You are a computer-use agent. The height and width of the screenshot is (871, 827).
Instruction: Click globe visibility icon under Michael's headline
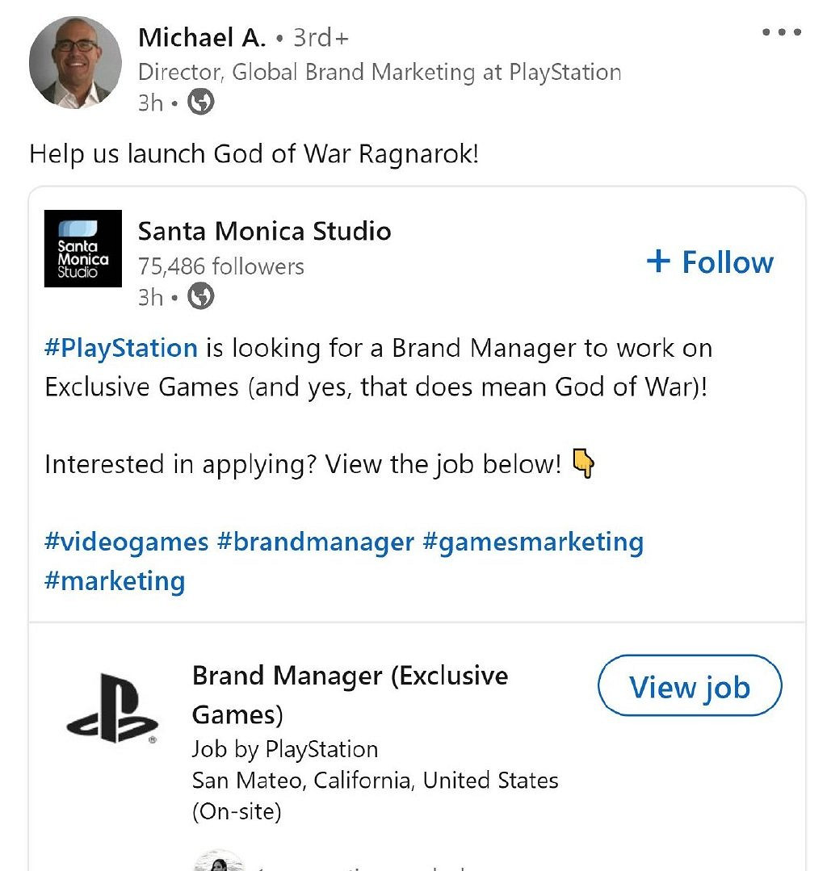[x=201, y=103]
